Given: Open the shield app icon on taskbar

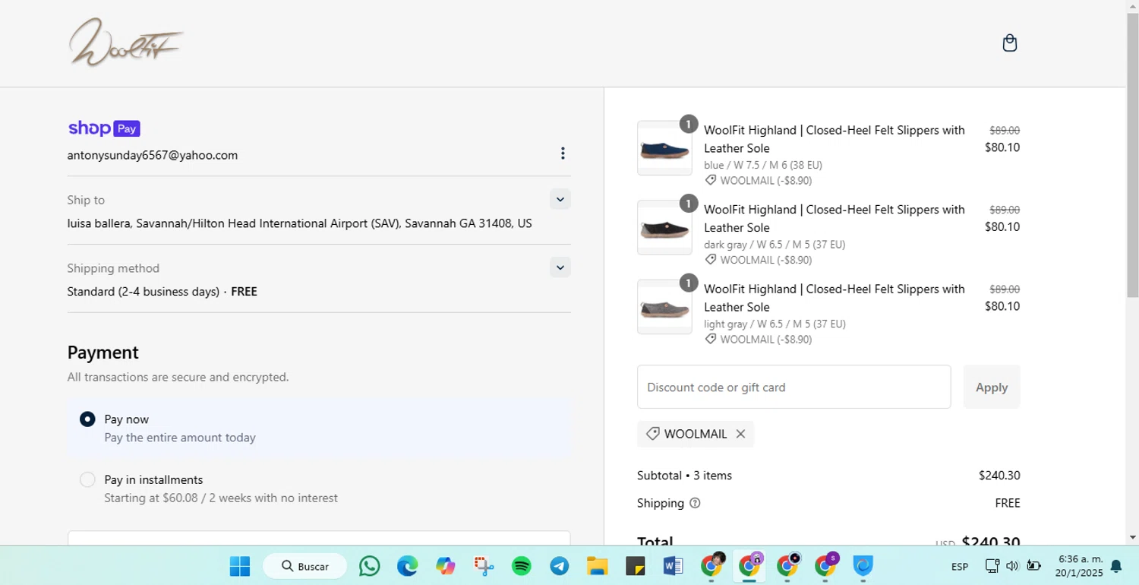Looking at the screenshot, I should pyautogui.click(x=863, y=566).
